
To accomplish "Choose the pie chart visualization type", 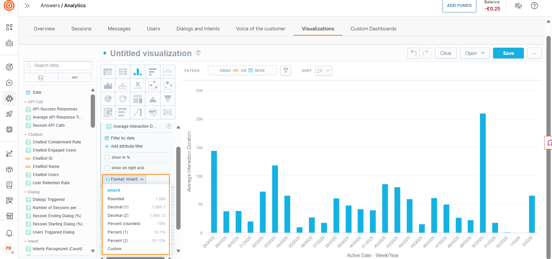I will [x=108, y=99].
